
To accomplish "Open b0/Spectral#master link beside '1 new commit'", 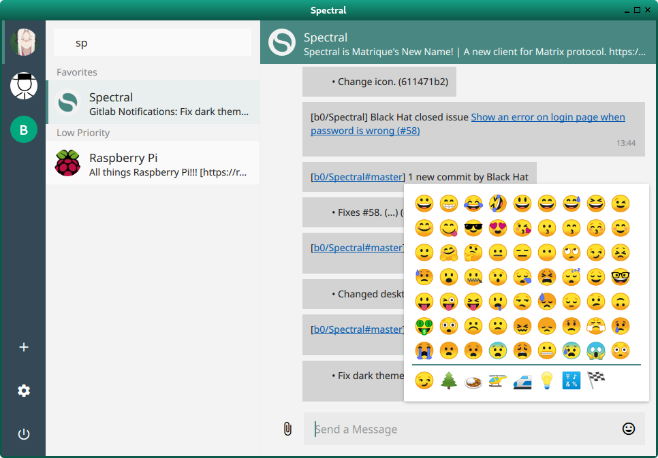I will click(x=358, y=177).
